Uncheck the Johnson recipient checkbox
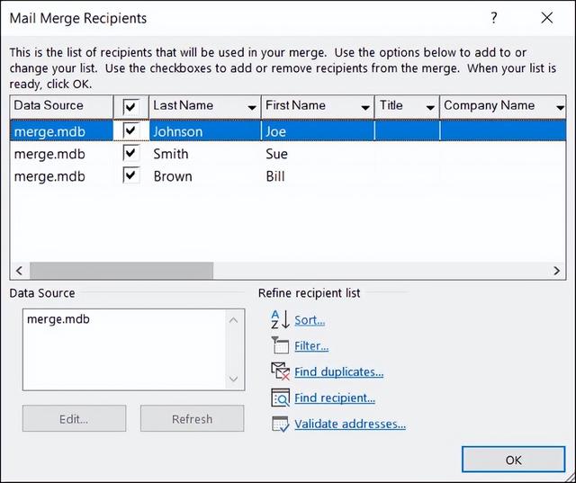The image size is (576, 483). click(x=131, y=130)
